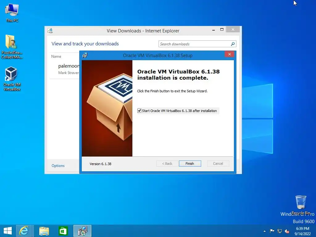
Task: Click the VirtualBox box artwork in setup wizard
Action: coord(107,108)
